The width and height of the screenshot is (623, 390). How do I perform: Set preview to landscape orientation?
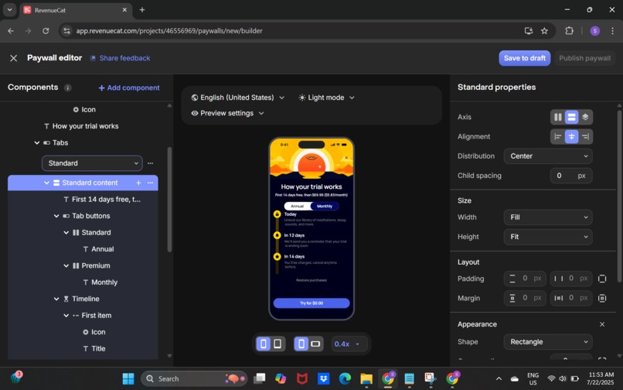[315, 344]
